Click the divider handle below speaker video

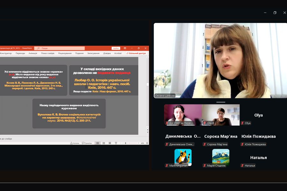point(221,102)
